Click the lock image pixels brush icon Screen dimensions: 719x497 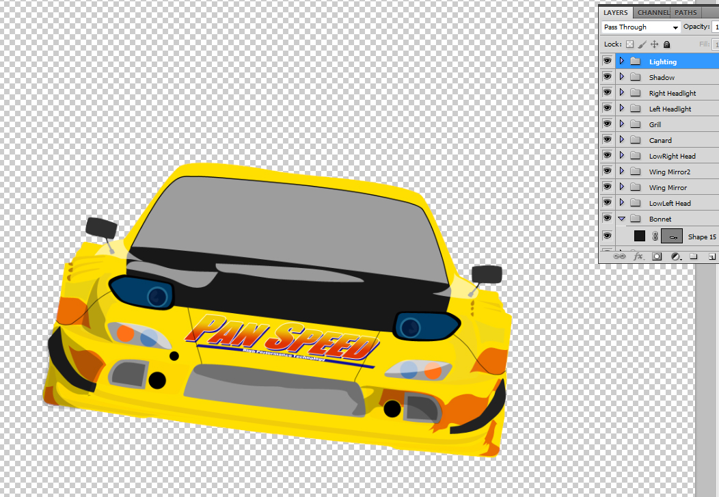[642, 44]
